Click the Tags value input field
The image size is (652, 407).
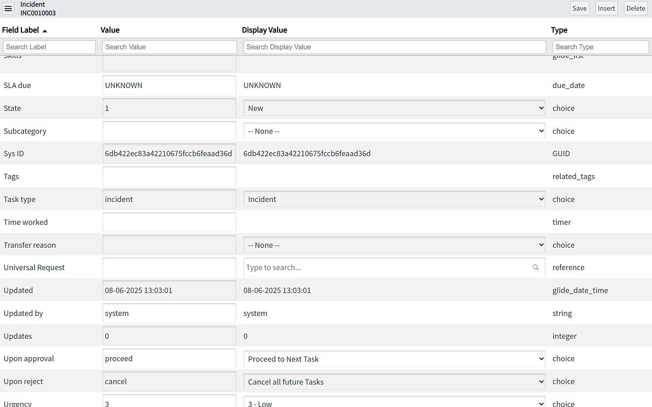169,177
